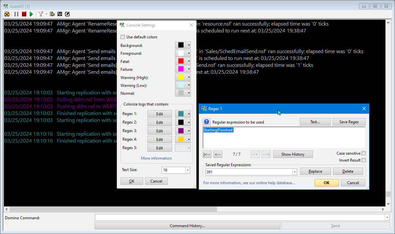This screenshot has height=234, width=395.
Task: Open the Text Size dropdown
Action: tap(187, 170)
